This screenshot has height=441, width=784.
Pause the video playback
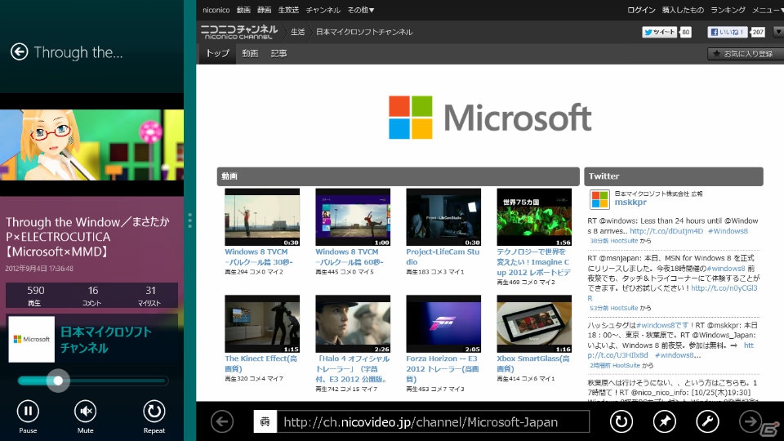[x=28, y=411]
